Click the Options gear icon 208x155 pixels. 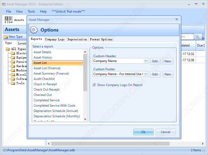click(34, 30)
